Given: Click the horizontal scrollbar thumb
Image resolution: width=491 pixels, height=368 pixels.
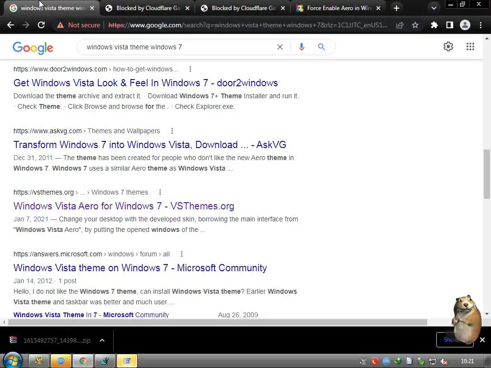Looking at the screenshot, I should 218,322.
